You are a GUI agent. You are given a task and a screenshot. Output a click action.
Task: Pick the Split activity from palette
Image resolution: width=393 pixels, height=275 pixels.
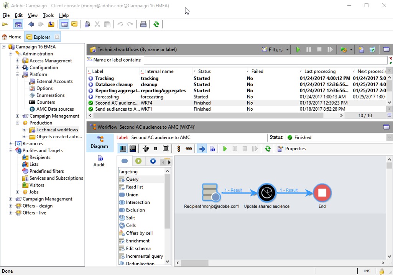[130, 218]
